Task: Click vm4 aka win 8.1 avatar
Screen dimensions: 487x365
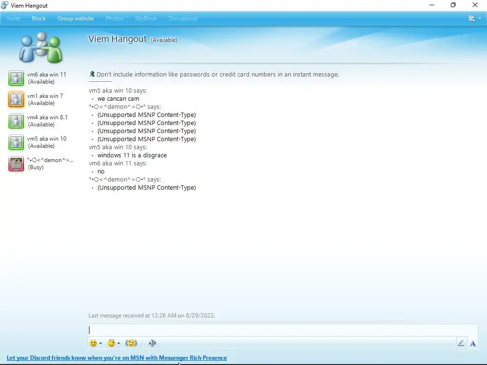Action: pos(16,121)
